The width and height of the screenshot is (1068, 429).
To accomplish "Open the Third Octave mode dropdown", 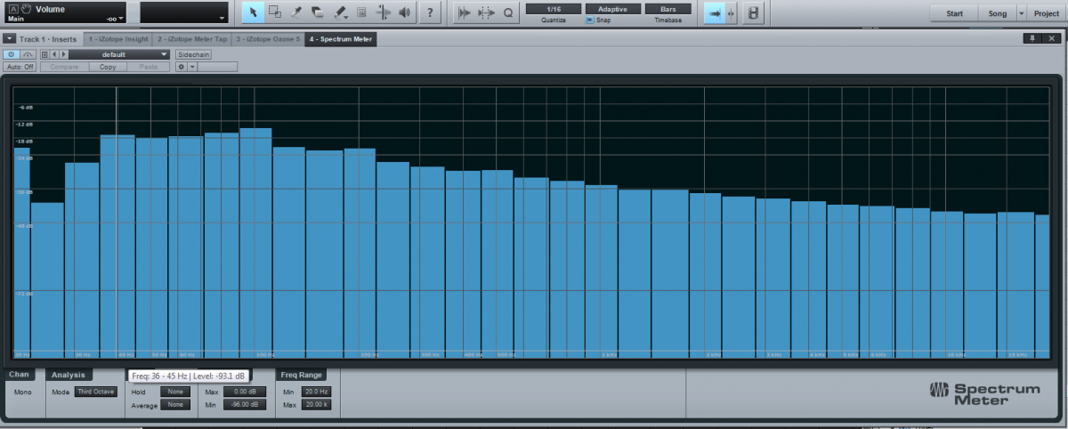I will (95, 392).
